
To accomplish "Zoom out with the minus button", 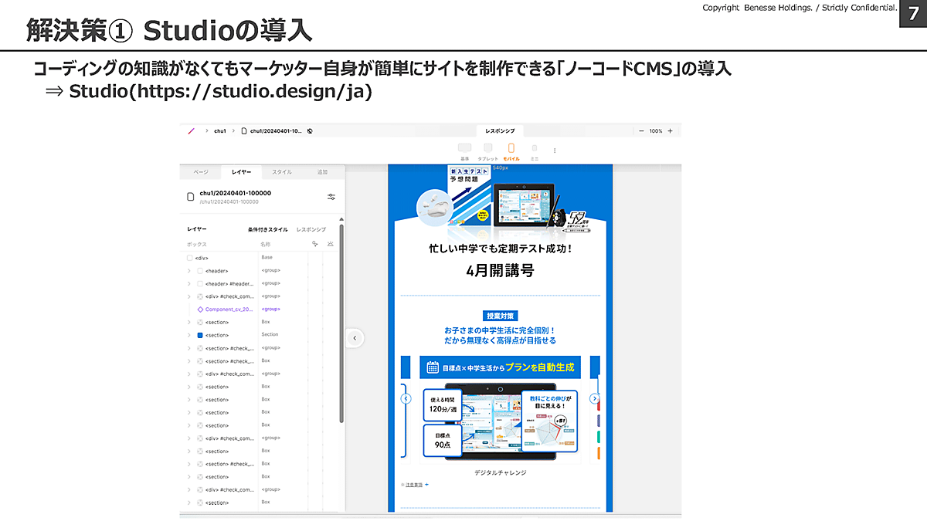I will (x=641, y=131).
